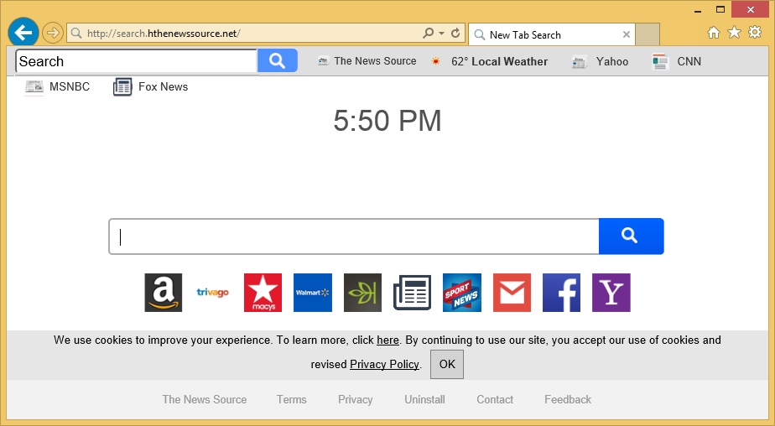Open the green leaf Ancestry tile
Viewport: 775px width, 426px height.
click(x=363, y=293)
